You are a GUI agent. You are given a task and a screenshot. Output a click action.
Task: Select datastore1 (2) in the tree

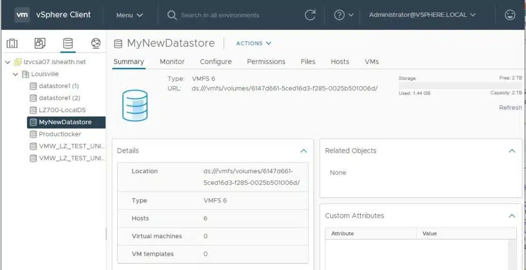click(60, 98)
